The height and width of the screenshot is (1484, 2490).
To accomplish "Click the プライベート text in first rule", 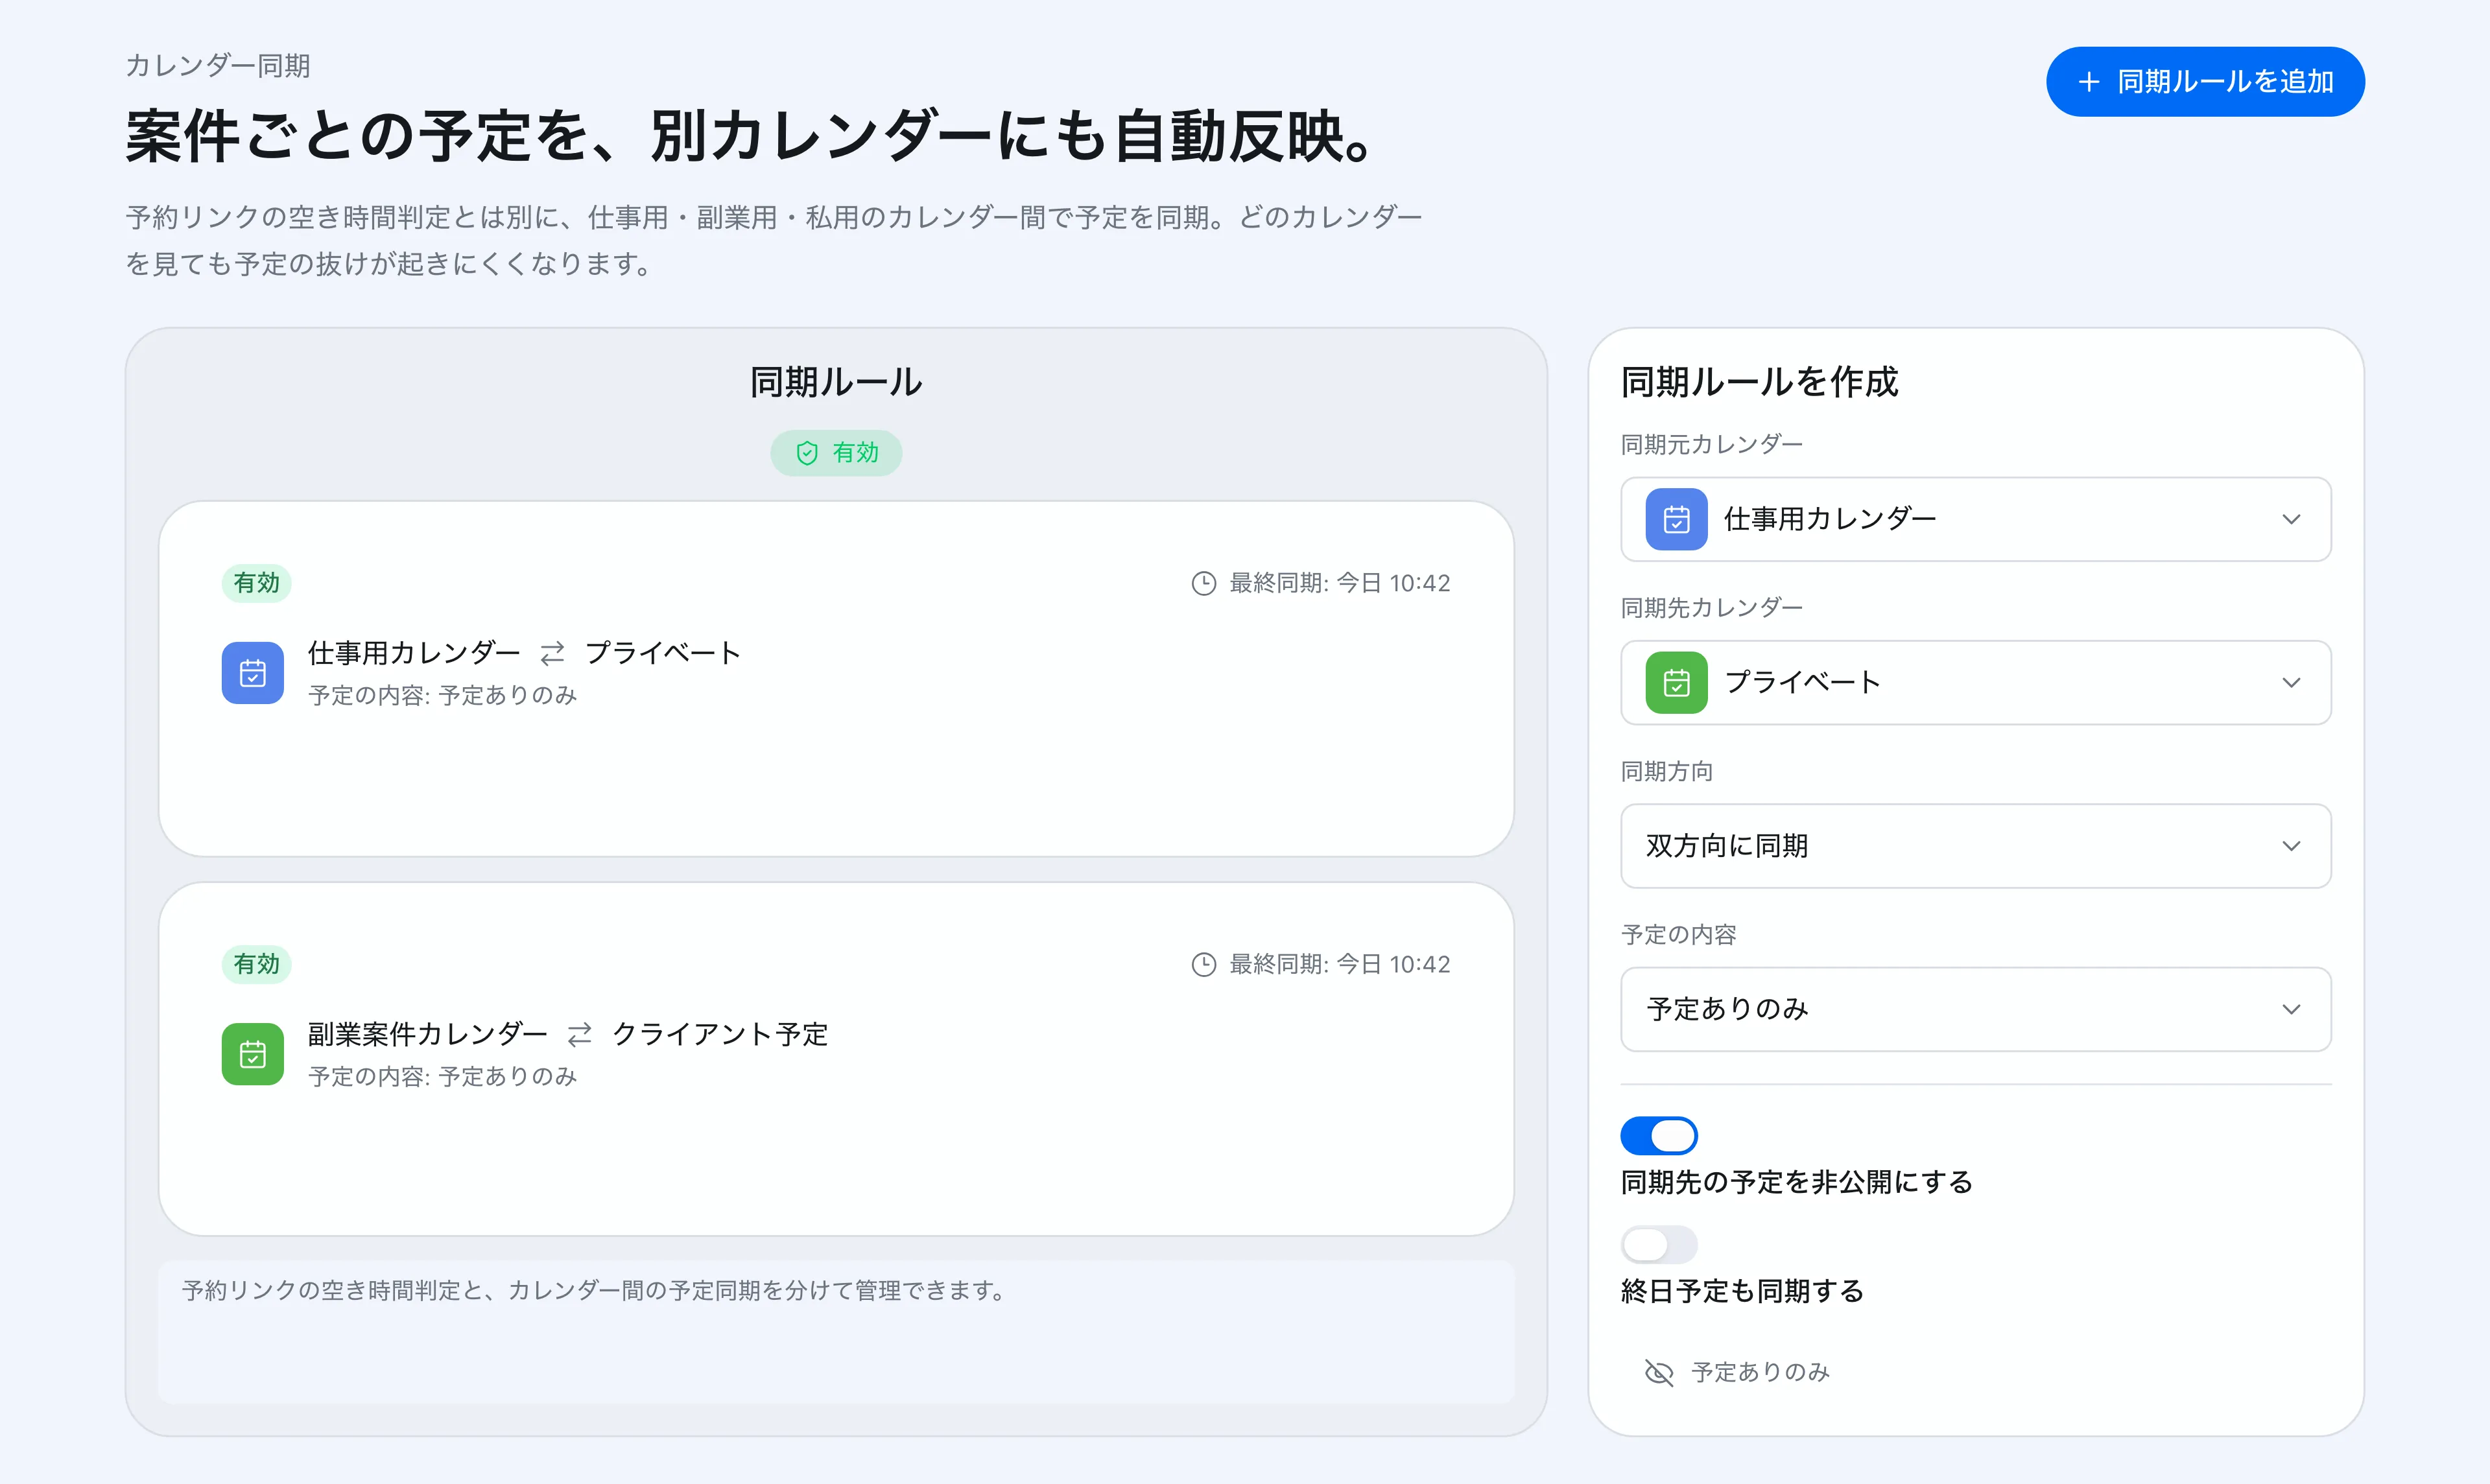I will (663, 653).
